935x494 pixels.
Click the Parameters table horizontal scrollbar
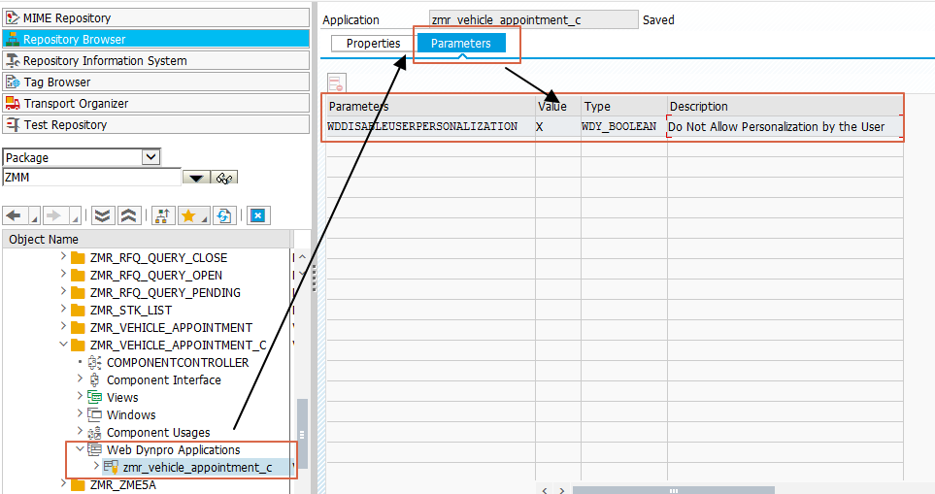673,490
